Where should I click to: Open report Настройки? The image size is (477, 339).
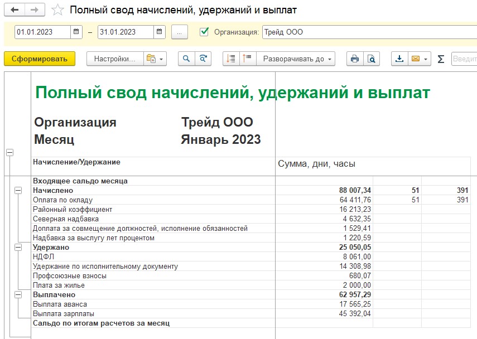pos(115,59)
